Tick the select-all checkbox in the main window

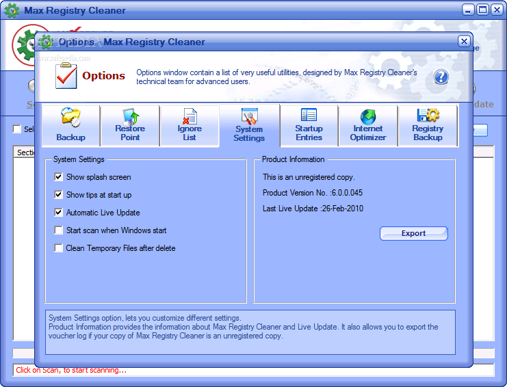17,129
